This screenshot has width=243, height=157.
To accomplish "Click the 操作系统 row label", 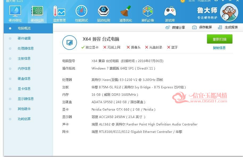I will click(x=69, y=68).
